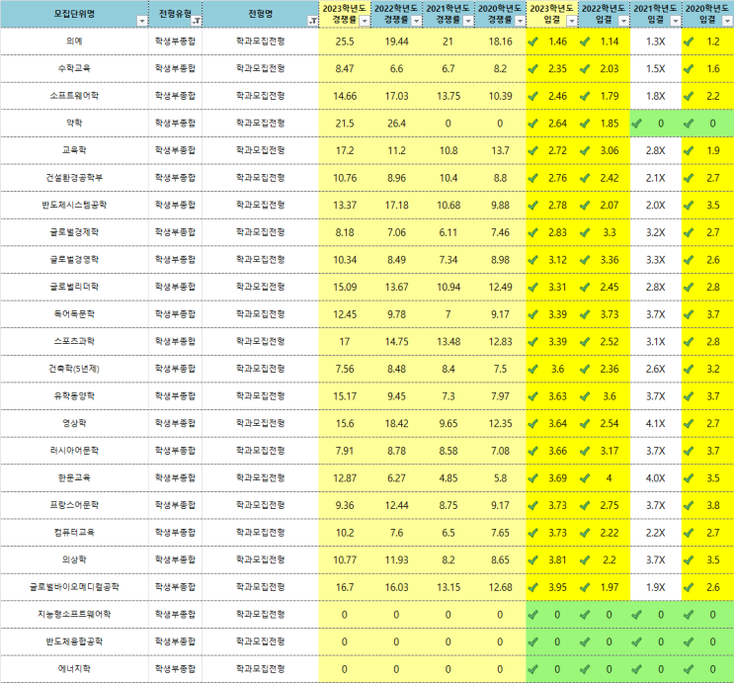734x683 pixels.
Task: Click the checkmark beside 2.83 in 글로벌경제학 row
Action: pos(532,233)
